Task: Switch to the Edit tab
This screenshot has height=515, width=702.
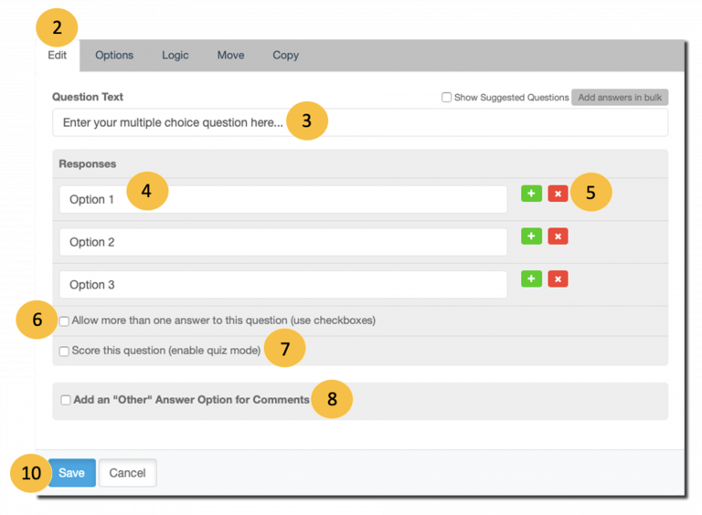Action: click(x=58, y=55)
